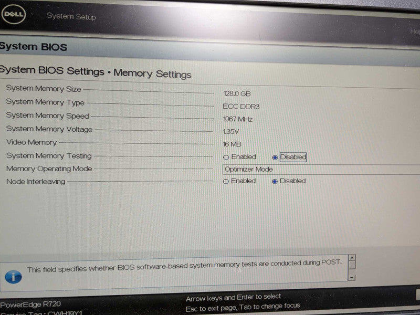Click the PowerEdge R720 model text
Viewport: 420px width, 315px height.
pos(30,304)
